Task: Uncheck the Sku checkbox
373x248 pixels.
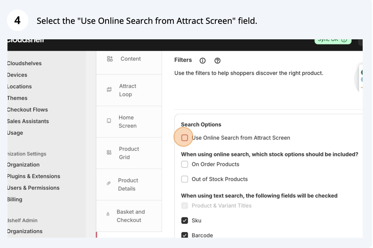Action: pyautogui.click(x=184, y=220)
